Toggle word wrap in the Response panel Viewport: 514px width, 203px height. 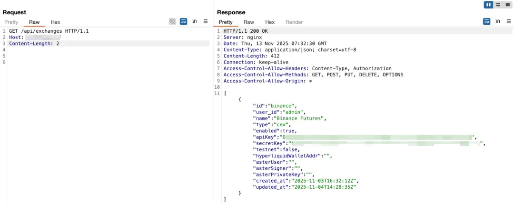(486, 21)
